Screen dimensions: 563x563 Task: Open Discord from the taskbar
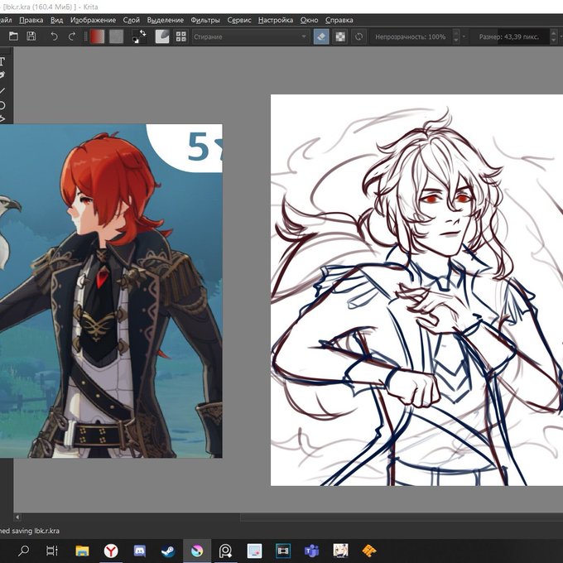(140, 551)
